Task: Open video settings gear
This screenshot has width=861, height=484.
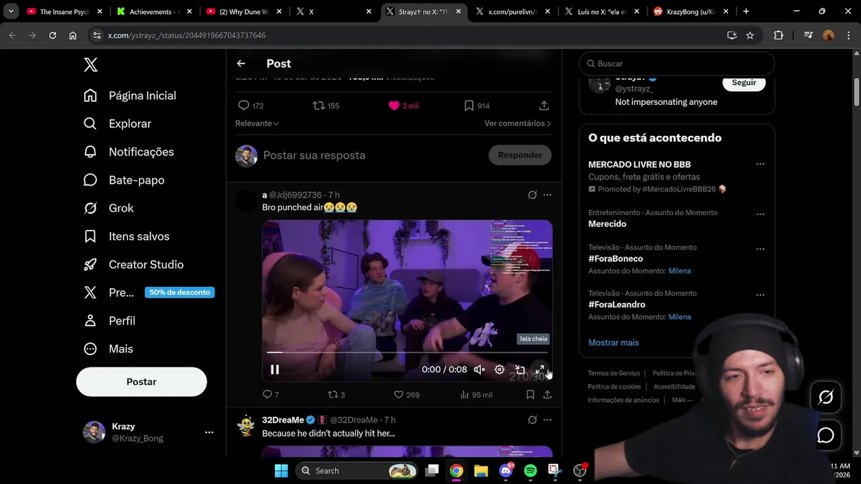Action: (499, 369)
